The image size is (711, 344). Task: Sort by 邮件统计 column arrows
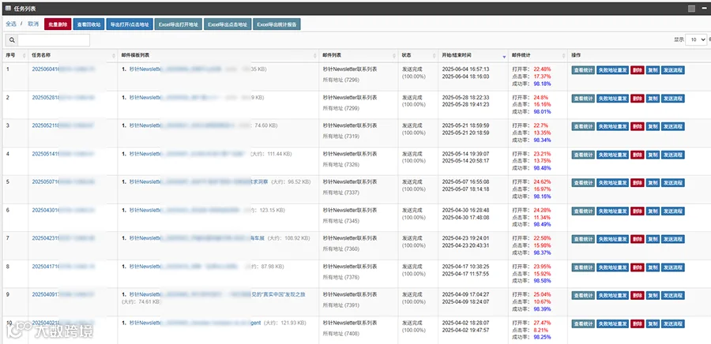[x=563, y=55]
